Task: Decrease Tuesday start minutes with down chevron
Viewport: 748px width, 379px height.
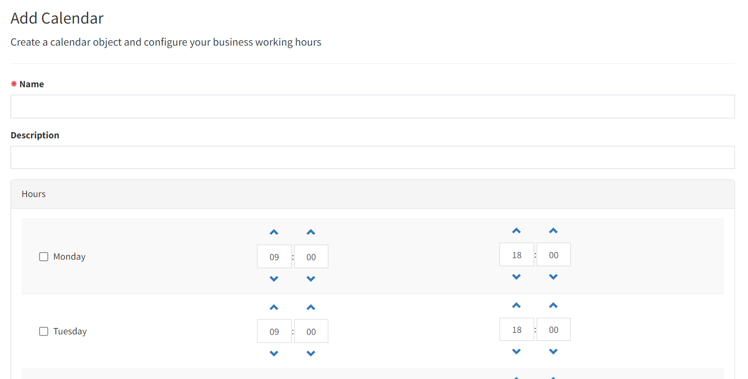Action: [x=311, y=353]
